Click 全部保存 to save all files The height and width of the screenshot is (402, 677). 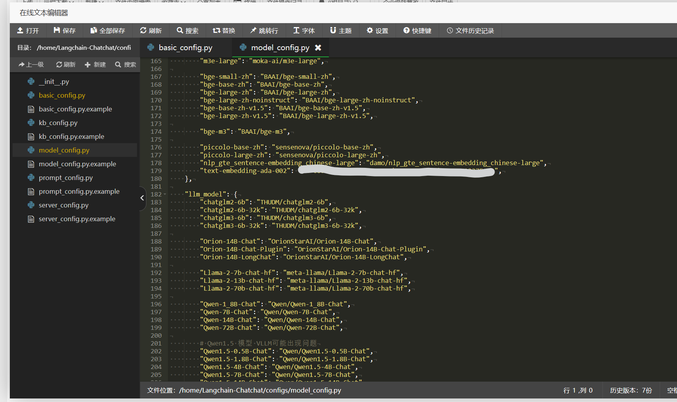pyautogui.click(x=108, y=31)
